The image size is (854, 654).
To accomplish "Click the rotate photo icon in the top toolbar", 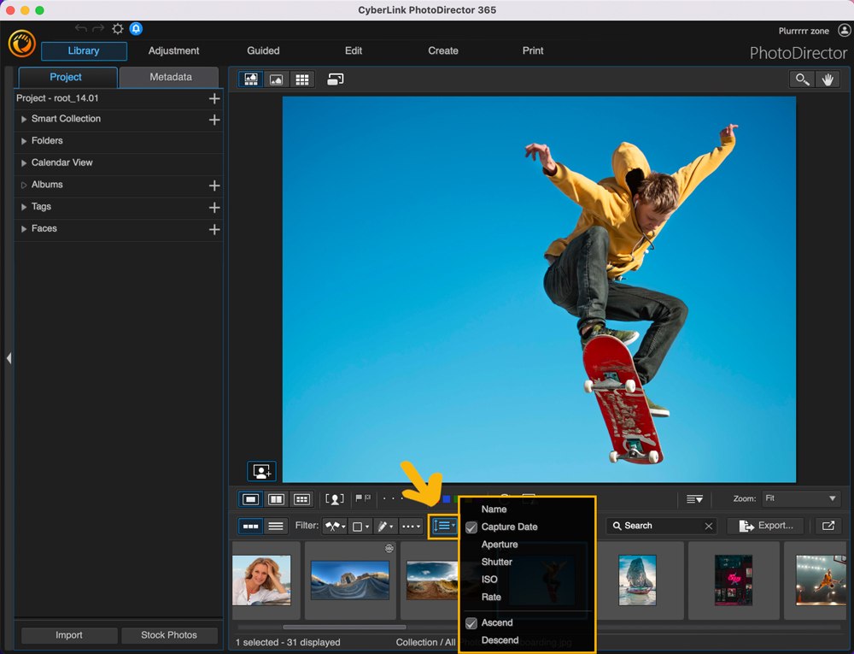I will [336, 79].
